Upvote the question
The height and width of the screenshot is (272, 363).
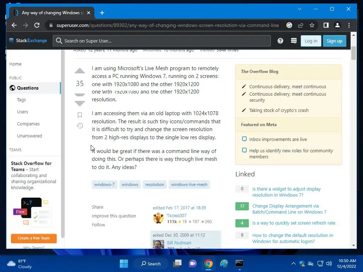click(x=80, y=71)
